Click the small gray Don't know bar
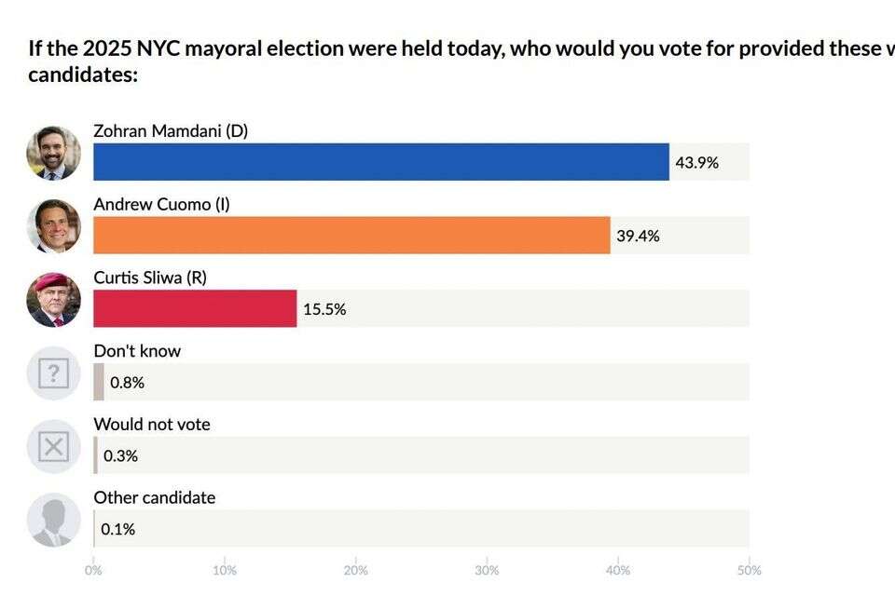Viewport: 895px width, 596px height. (99, 382)
